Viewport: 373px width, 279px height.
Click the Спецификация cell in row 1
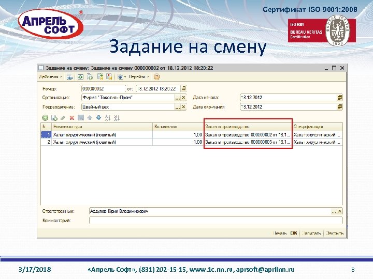click(318, 135)
